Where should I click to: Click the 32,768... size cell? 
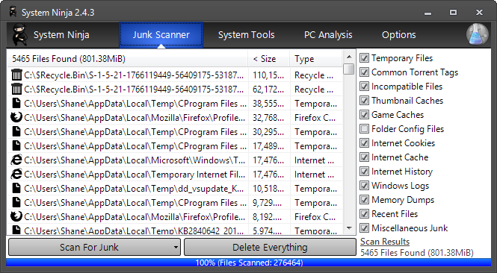(269, 118)
